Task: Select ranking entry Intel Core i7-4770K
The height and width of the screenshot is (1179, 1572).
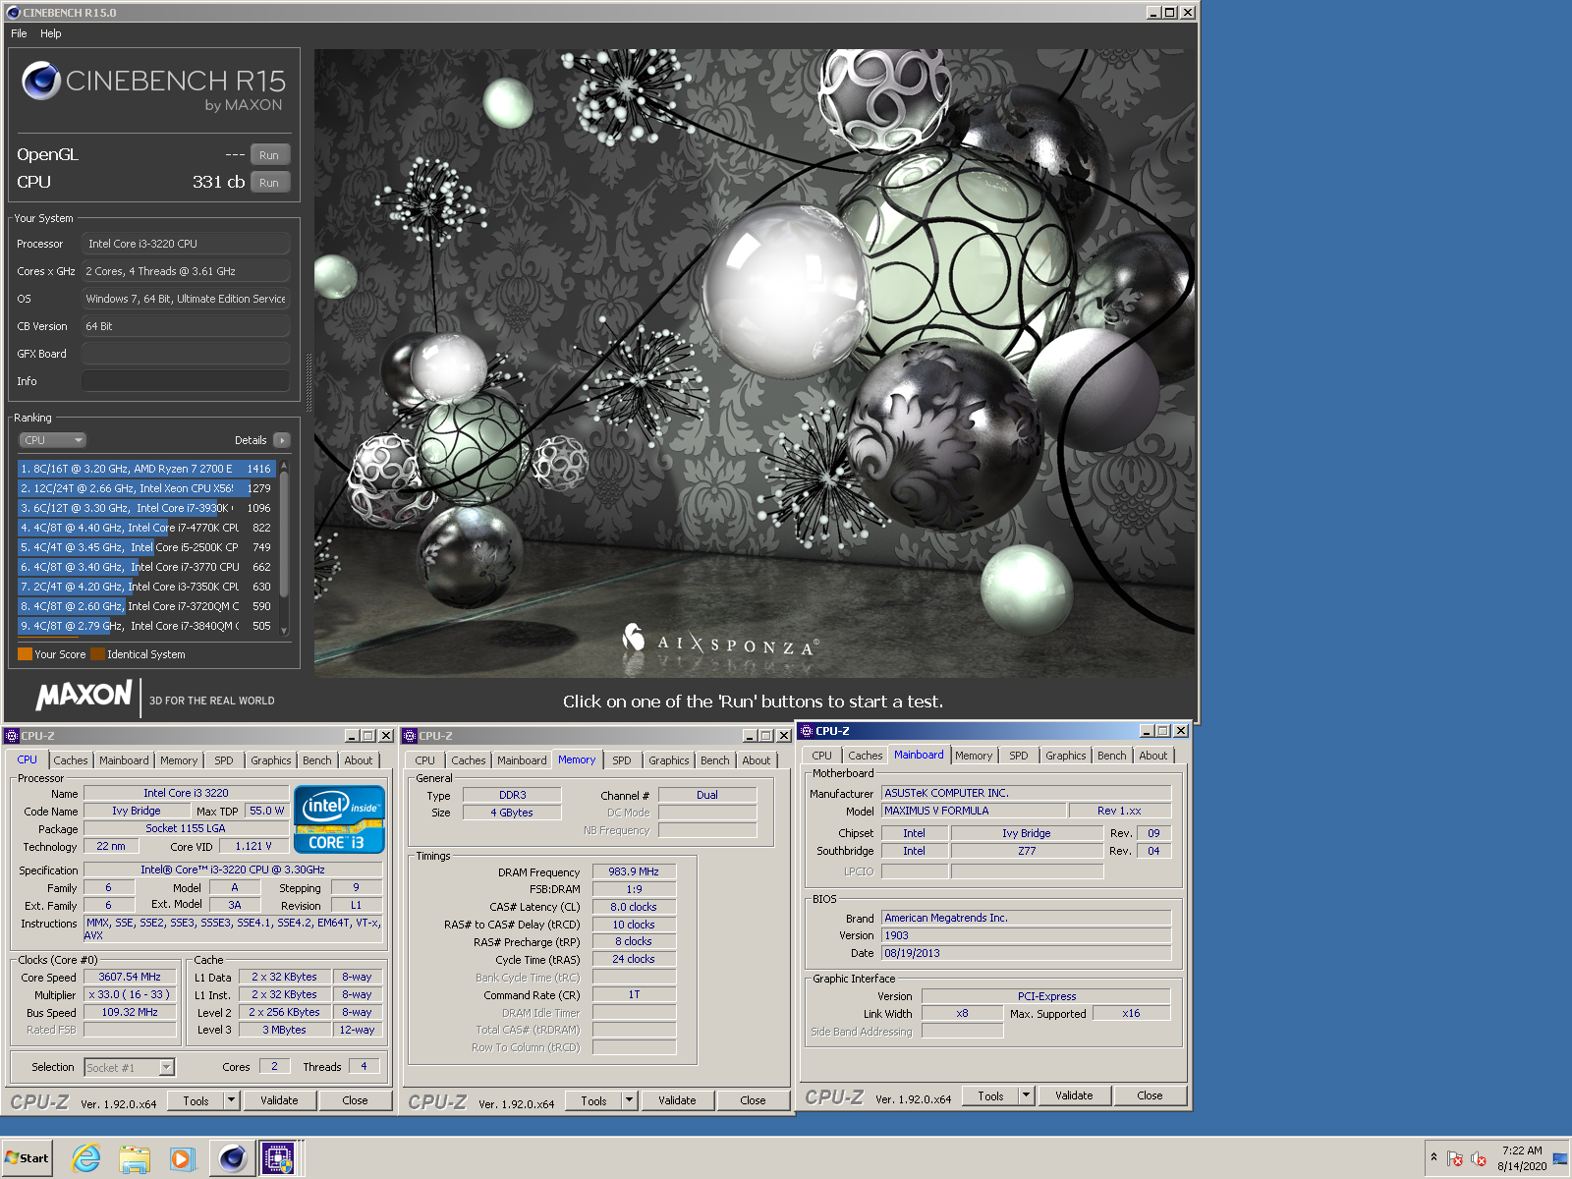Action: [146, 528]
